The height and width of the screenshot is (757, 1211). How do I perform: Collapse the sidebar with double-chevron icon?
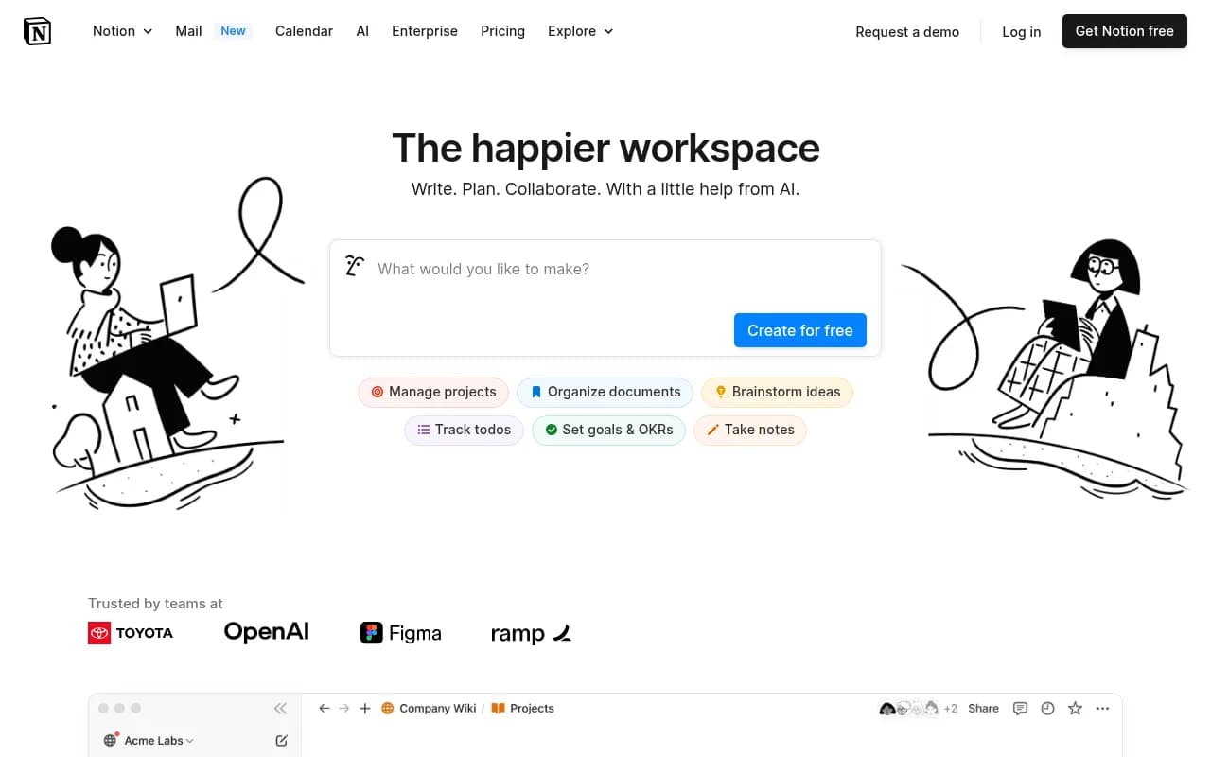pos(280,708)
